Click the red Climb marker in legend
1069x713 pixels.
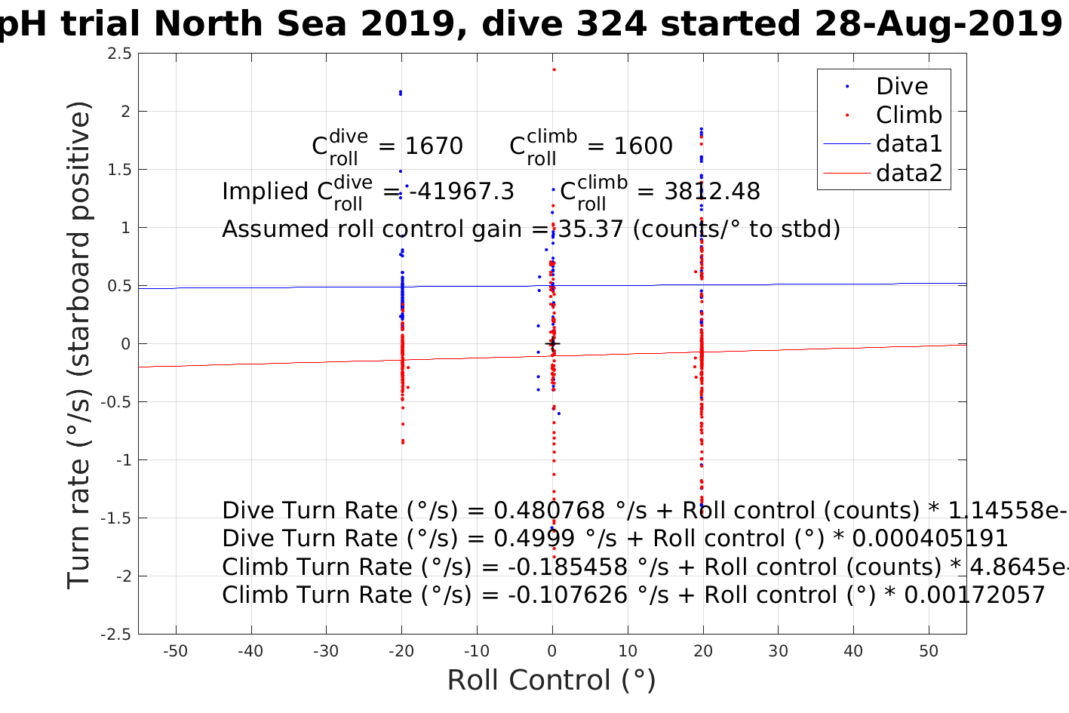[x=847, y=115]
